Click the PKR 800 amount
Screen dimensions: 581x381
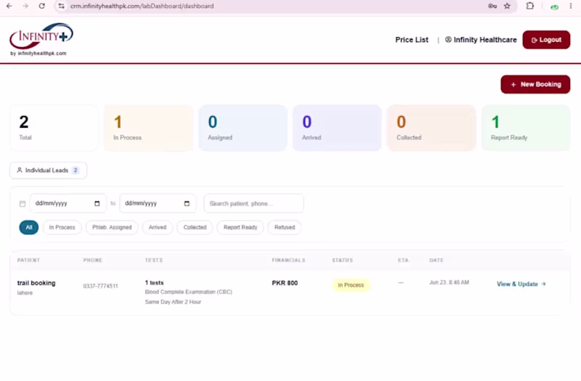(x=285, y=283)
